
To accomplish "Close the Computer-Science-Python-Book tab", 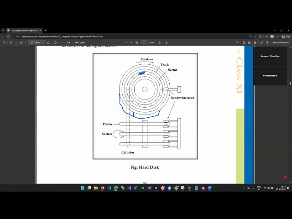I will tap(40, 31).
